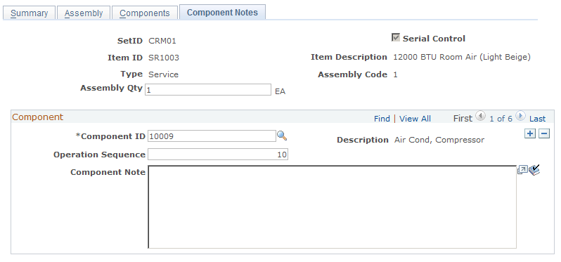The image size is (561, 262).
Task: Click inside the Component Note text area
Action: pos(332,207)
